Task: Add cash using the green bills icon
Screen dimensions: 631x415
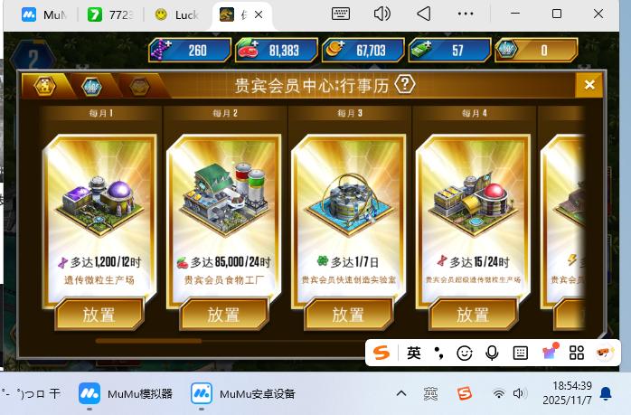Action: (421, 50)
